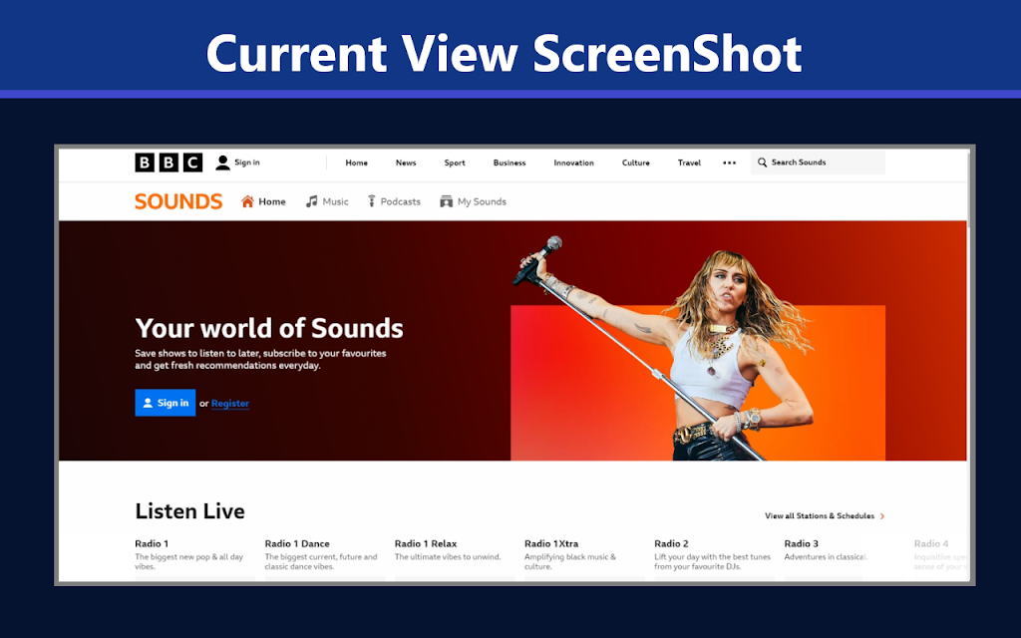Select the Radio 2 station
The image size is (1021, 638).
coord(671,543)
